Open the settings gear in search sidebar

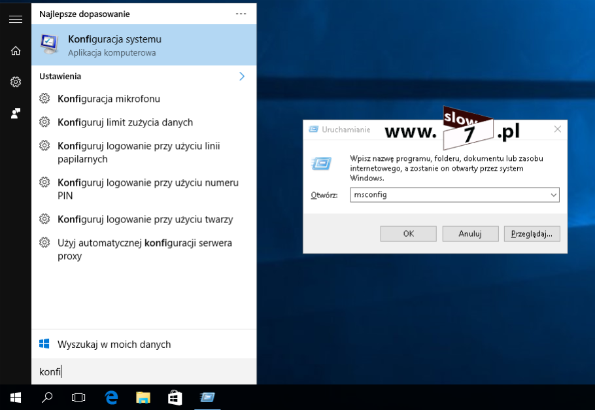click(x=16, y=82)
